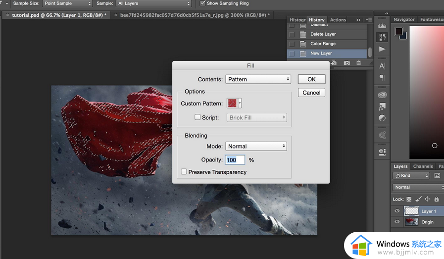Create new snapshot with the camera icon
This screenshot has height=259, width=444.
point(346,63)
